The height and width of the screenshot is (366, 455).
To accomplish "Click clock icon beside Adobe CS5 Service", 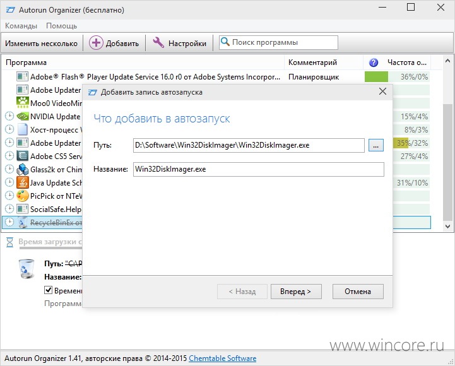I will pyautogui.click(x=9, y=156).
